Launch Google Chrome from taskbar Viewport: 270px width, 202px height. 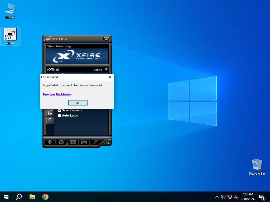tap(45, 197)
